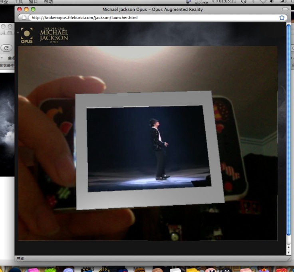Open the 窗口 menu
The height and width of the screenshot is (272, 294).
[33, 2]
